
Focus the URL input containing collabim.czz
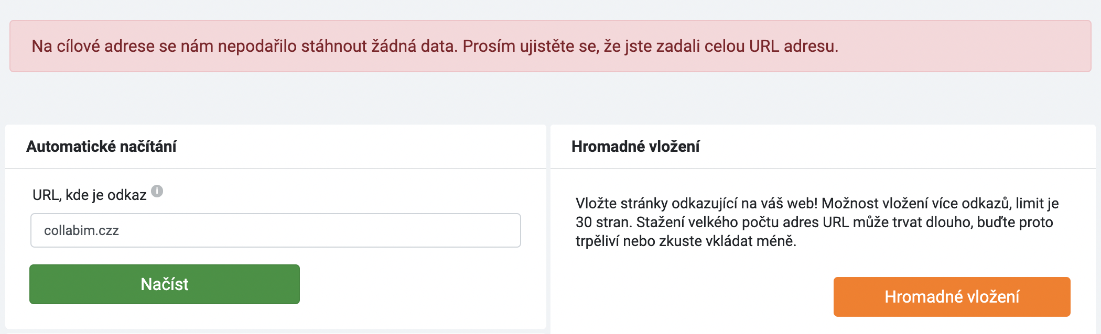click(276, 230)
